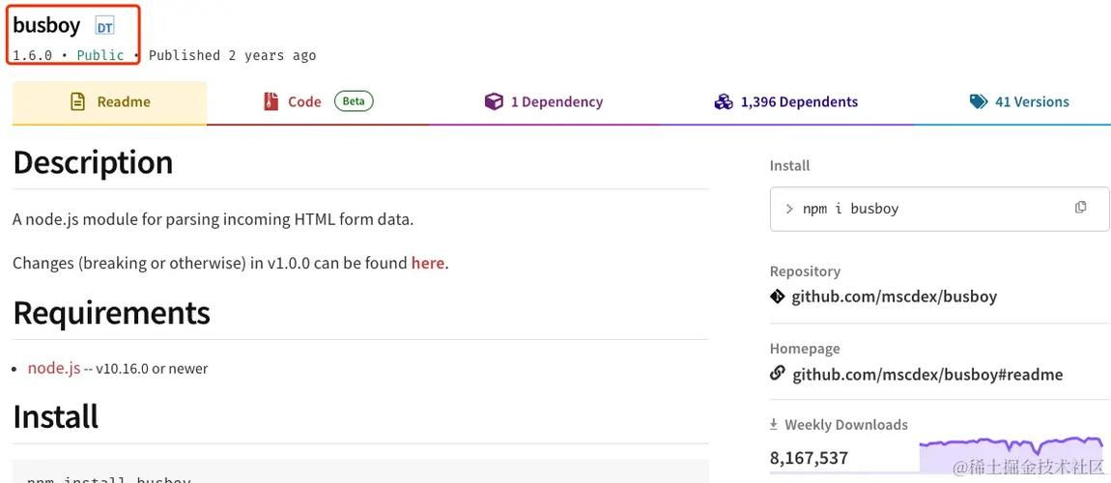This screenshot has height=483, width=1111.
Task: Click the Dependency tab's cube icon
Action: 493,102
